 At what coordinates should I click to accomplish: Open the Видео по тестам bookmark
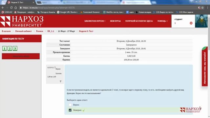pos(163,12)
